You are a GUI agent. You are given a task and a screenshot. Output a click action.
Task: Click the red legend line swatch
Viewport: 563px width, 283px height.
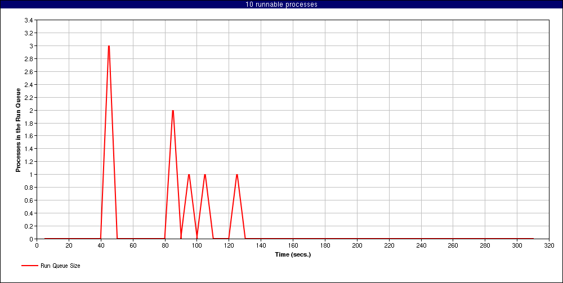[x=30, y=266]
